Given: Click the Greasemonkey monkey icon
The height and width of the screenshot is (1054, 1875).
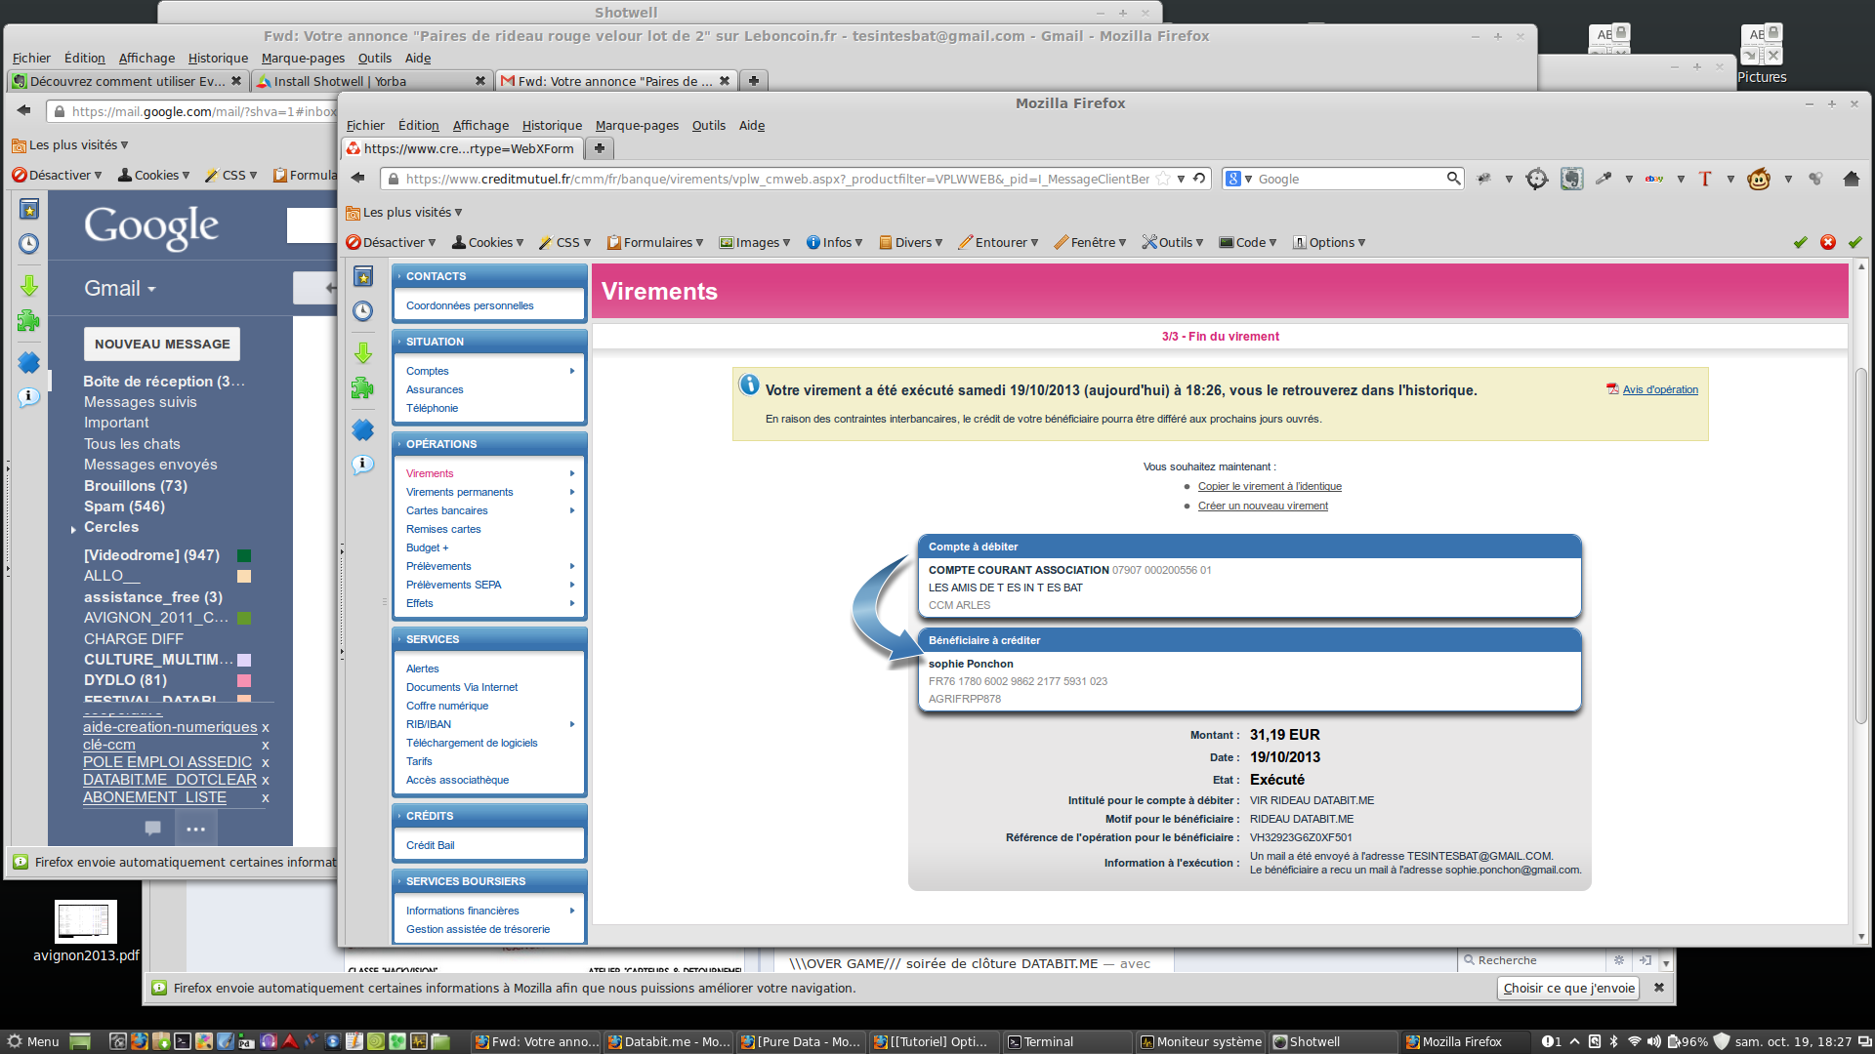Looking at the screenshot, I should coord(1759,179).
